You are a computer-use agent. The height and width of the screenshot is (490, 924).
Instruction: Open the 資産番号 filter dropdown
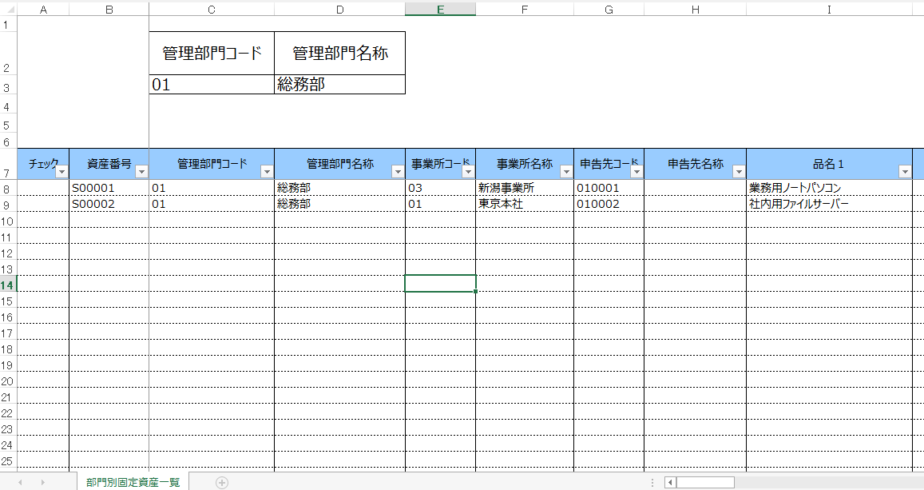141,171
